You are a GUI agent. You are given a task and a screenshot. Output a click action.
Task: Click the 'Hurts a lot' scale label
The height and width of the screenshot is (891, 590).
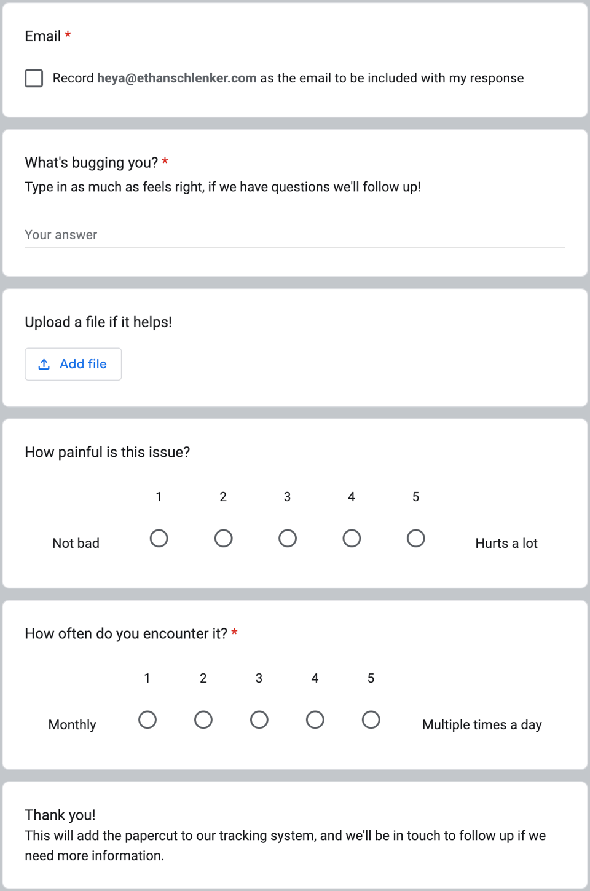506,544
